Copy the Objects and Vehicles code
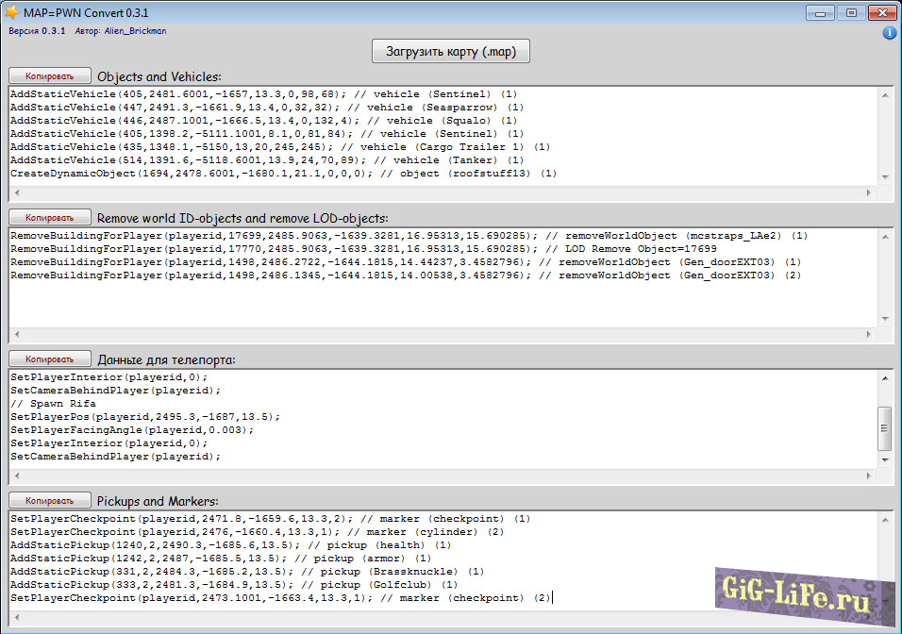The height and width of the screenshot is (634, 902). point(50,75)
